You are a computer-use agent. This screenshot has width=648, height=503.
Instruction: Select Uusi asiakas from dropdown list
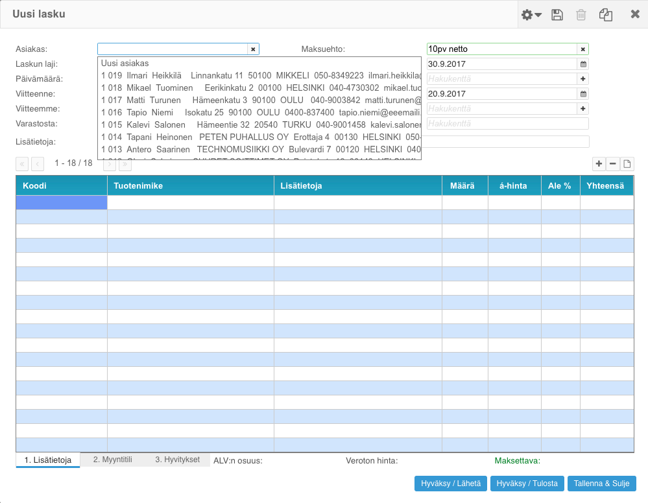point(259,63)
